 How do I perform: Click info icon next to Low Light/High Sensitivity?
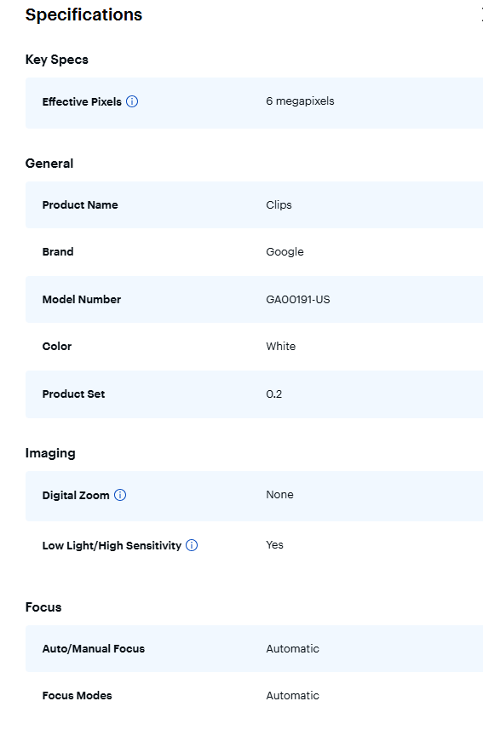click(x=192, y=545)
